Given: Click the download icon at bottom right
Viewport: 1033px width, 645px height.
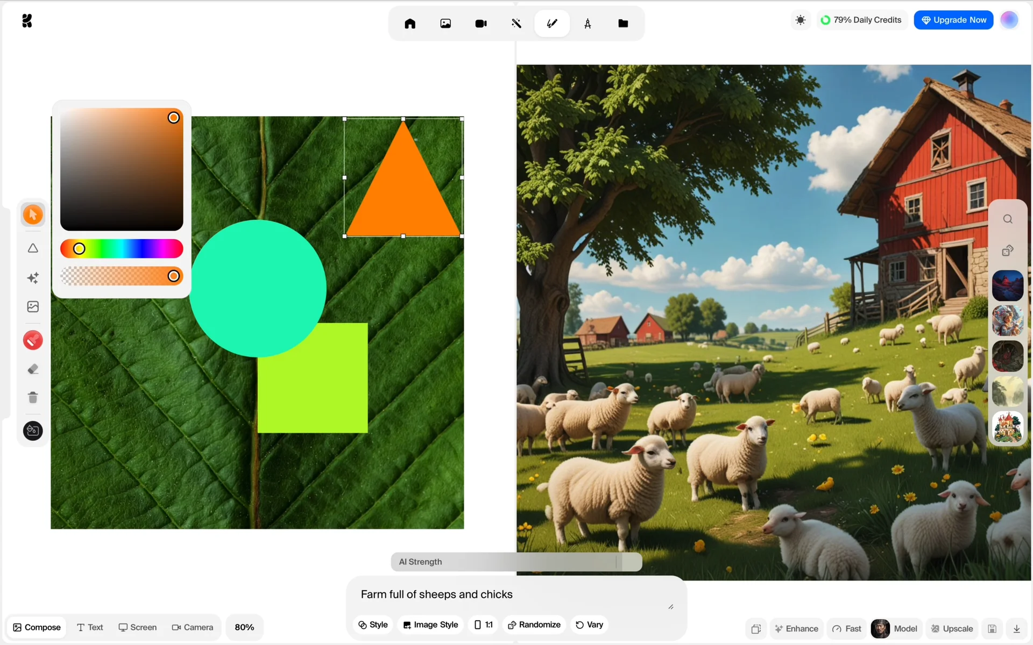Looking at the screenshot, I should point(1016,628).
